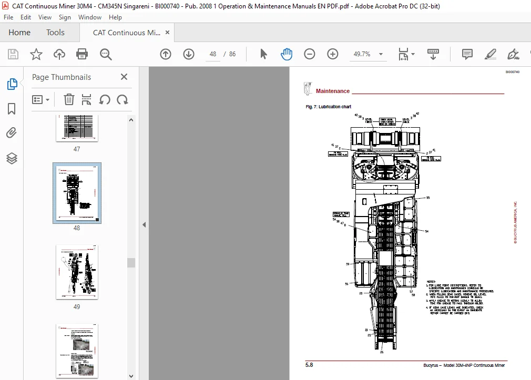The image size is (531, 380).
Task: Click the thumbnails scrollbar up arrow
Action: click(131, 120)
